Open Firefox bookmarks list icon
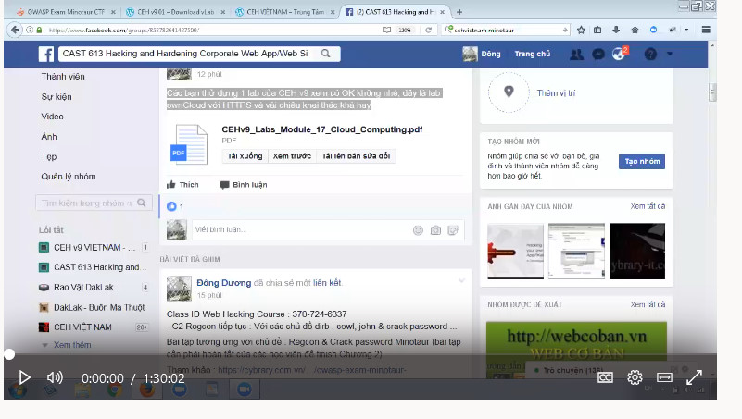 (x=597, y=30)
